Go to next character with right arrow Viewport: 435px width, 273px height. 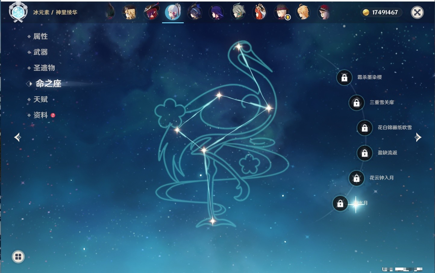[418, 137]
